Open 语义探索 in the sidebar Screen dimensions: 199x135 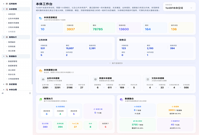coord(12,51)
